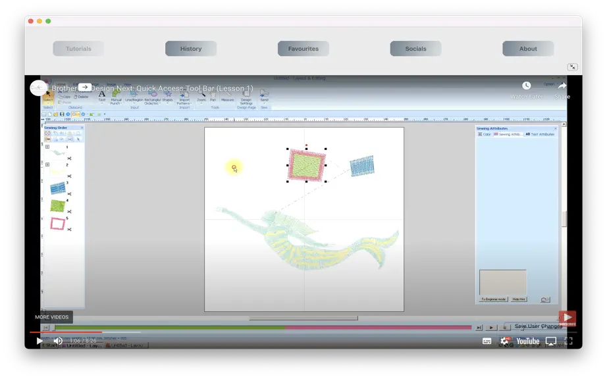Click the AirPlay cast icon
Viewport: 607px width, 379px height.
point(551,341)
